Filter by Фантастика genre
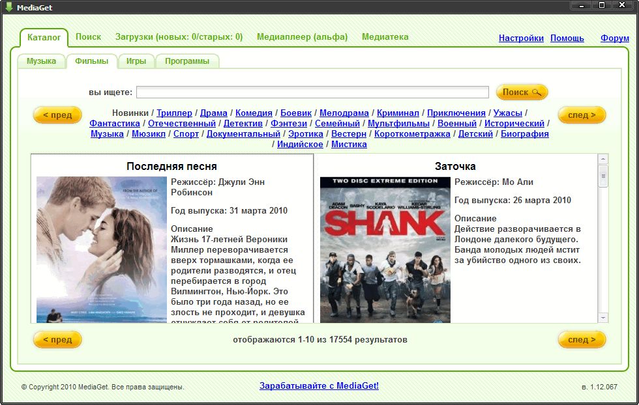Screen dimensions: 639x405 pyautogui.click(x=115, y=123)
